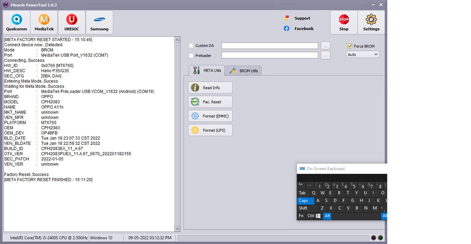Click 'Windows 10' in status bar
Screen dimensions: 471x244
pyautogui.click(x=101, y=238)
